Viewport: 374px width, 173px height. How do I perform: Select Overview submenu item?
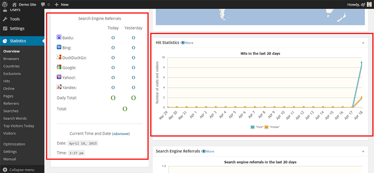pos(11,51)
